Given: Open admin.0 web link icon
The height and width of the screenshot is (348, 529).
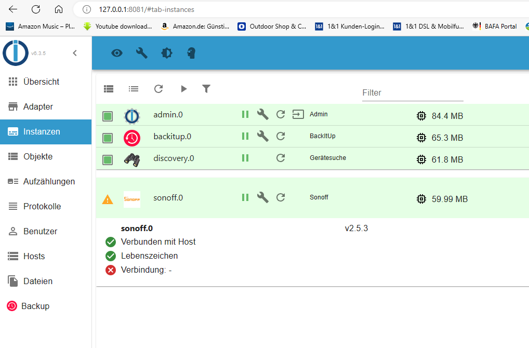Looking at the screenshot, I should (x=298, y=114).
